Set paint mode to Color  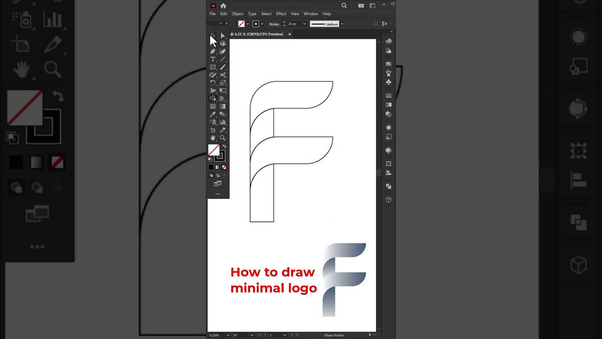point(211,167)
